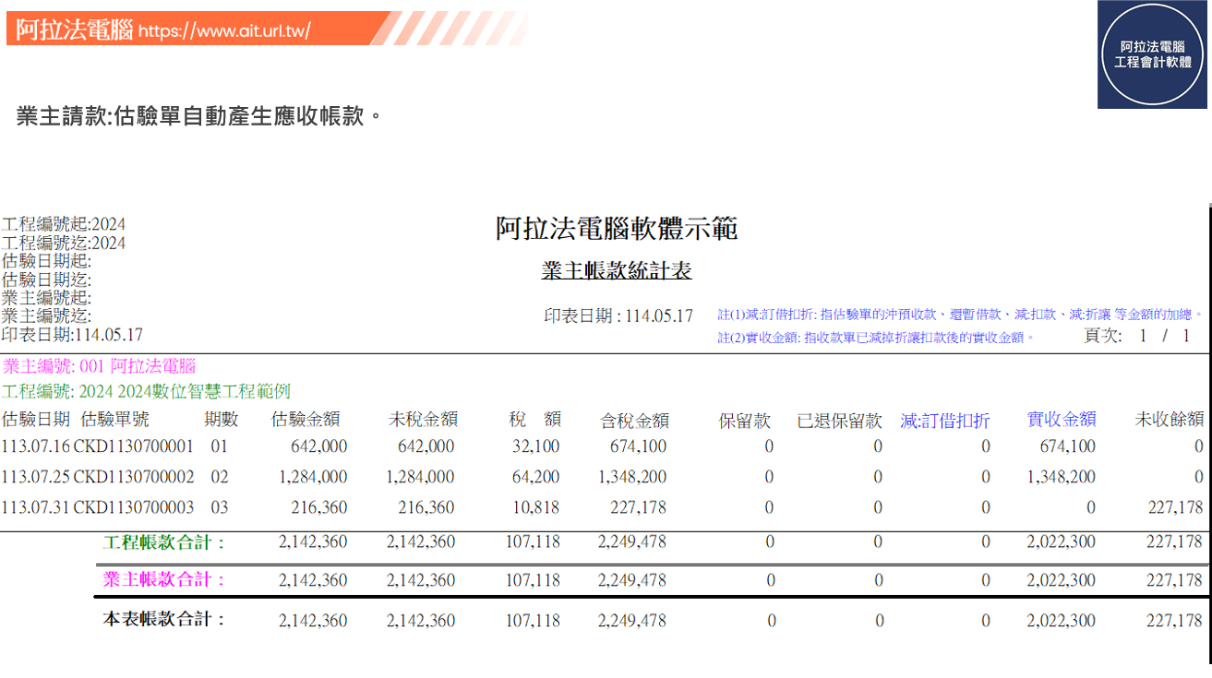Click the 估驗日期 column header
1212x678 pixels.
click(x=36, y=420)
